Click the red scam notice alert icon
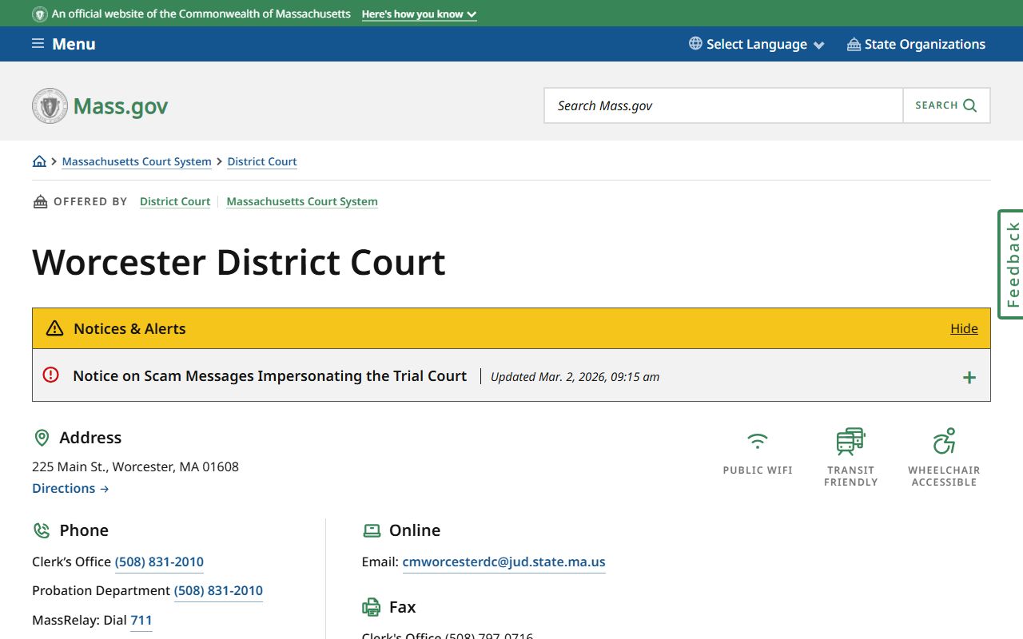Viewport: 1023px width, 639px height. click(51, 375)
